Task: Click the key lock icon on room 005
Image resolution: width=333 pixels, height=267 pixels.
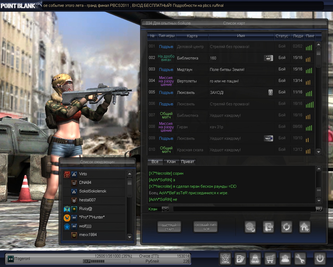Action: (271, 92)
